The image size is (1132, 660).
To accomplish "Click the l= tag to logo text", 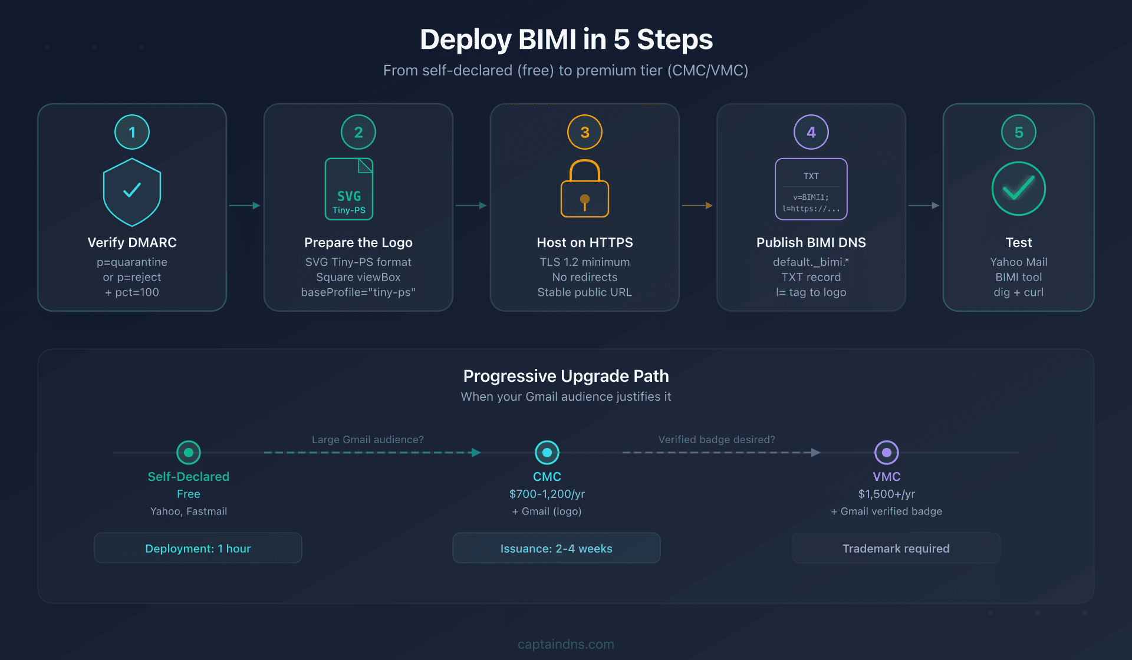I will [x=811, y=292].
